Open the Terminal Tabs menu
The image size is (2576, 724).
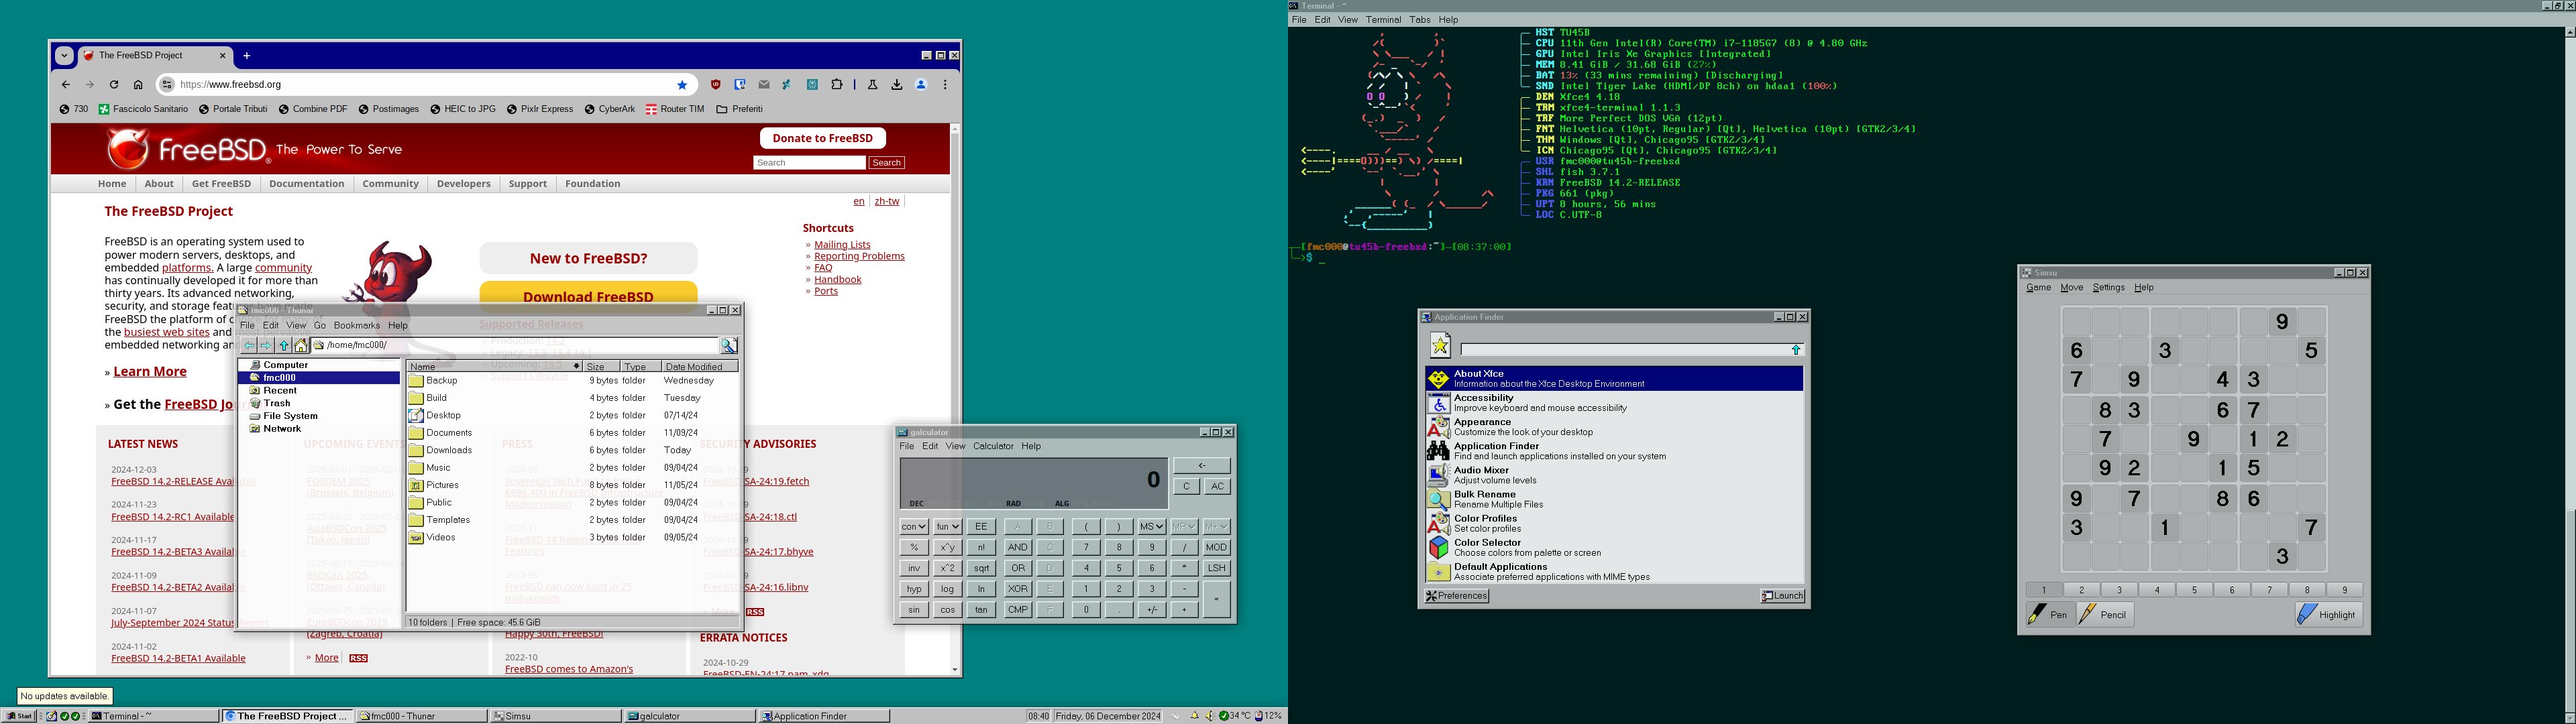(1420, 20)
